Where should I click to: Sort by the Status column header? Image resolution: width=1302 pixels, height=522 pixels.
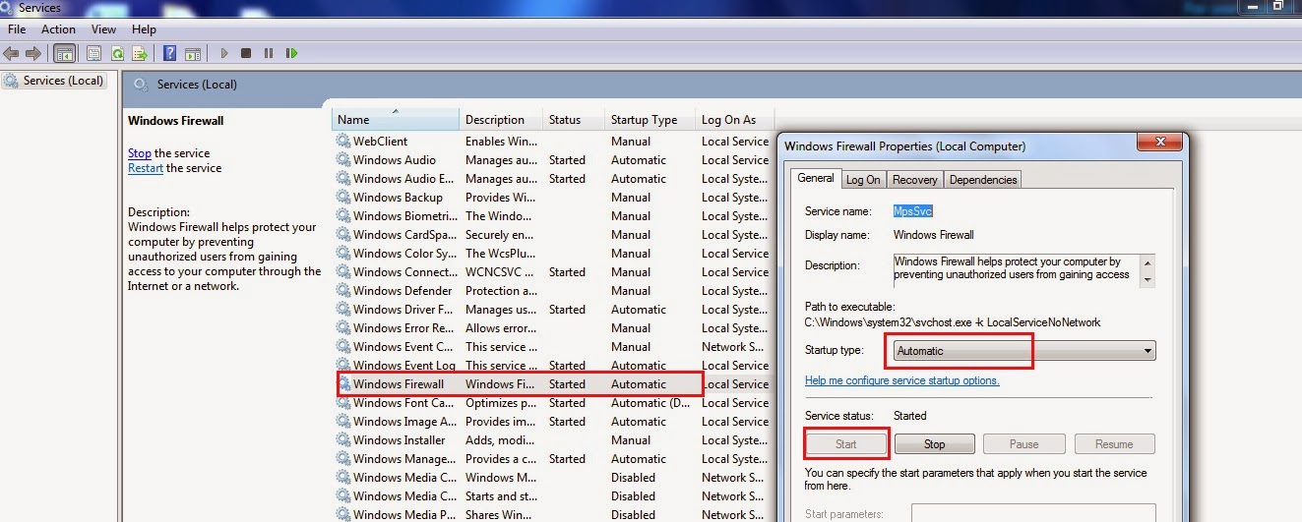click(574, 120)
